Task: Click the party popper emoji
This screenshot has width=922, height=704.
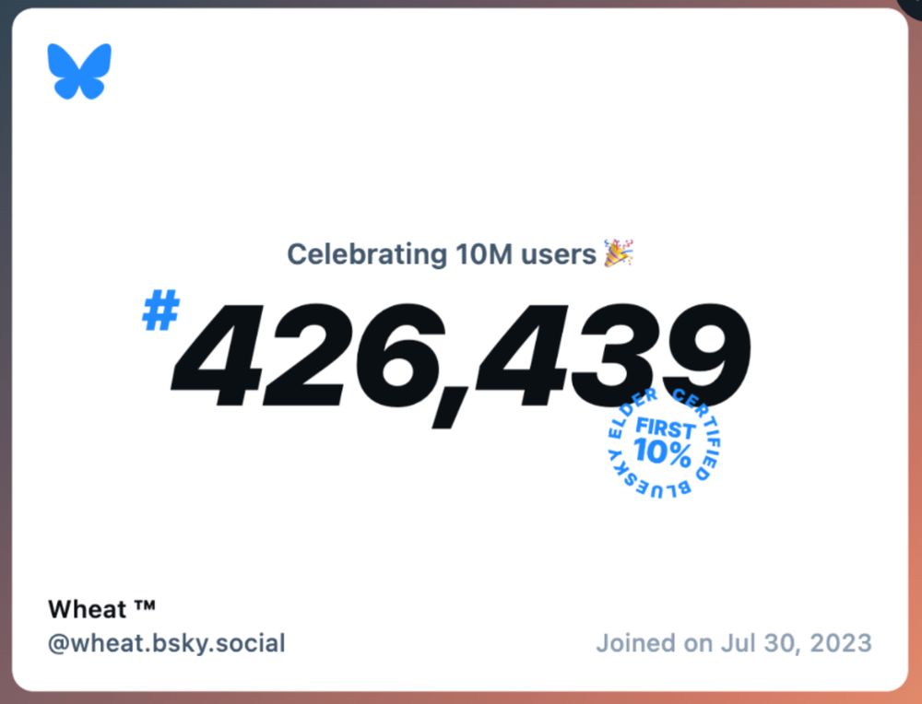Action: click(x=619, y=253)
